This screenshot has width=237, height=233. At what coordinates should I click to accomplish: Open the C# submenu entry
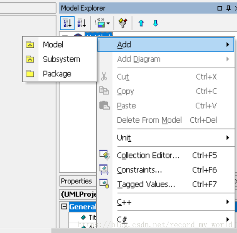coord(166,219)
